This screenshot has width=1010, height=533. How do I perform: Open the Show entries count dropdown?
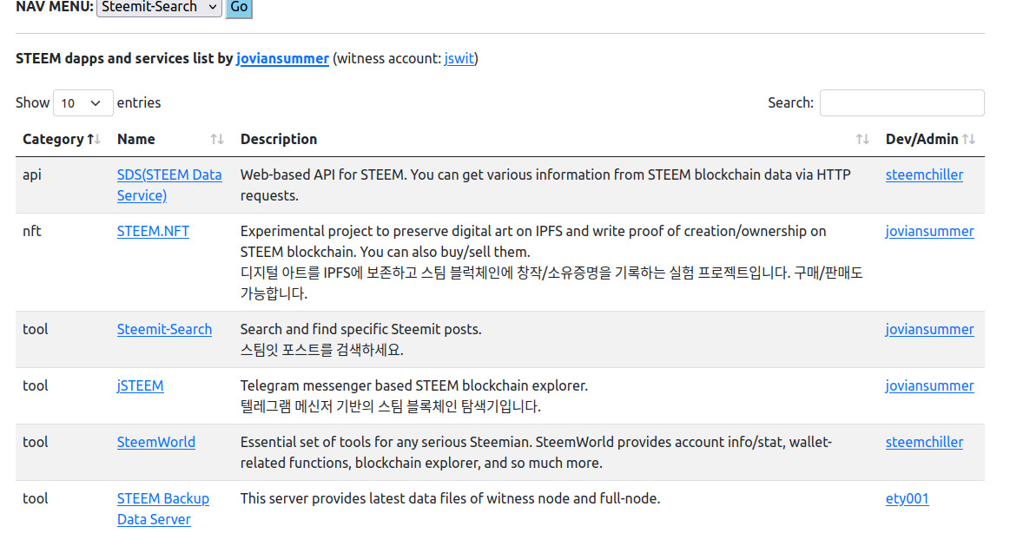click(83, 103)
